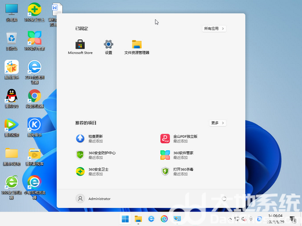Screen dimensions: 302x226
Task: Open the 360 antivirus recommended item
Action: [x=177, y=172]
